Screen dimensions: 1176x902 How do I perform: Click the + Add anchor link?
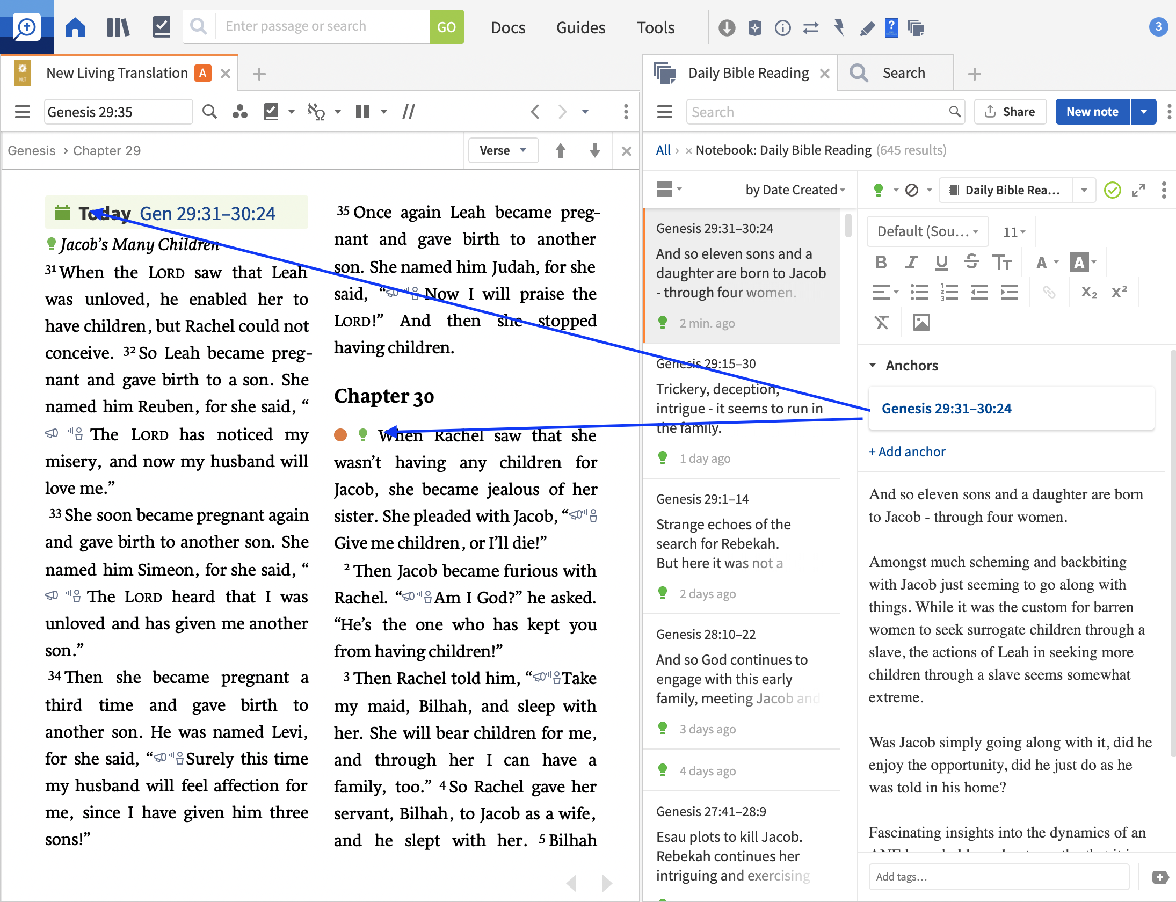coord(907,452)
